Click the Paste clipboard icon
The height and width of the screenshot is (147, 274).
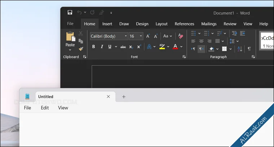coord(70,36)
